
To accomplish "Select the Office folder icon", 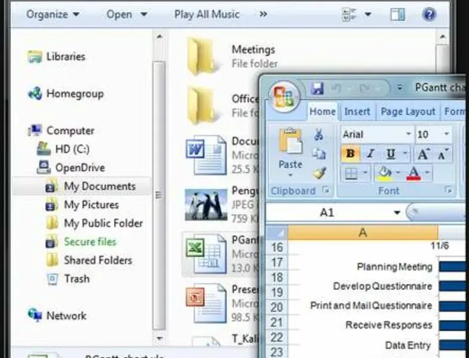I will pyautogui.click(x=203, y=106).
